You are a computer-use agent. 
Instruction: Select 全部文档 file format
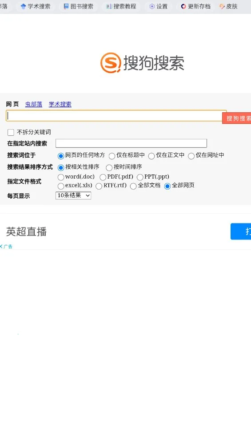(133, 186)
